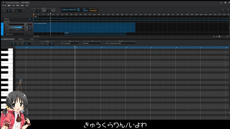Select the eraser tool in top toolbar

(13, 11)
